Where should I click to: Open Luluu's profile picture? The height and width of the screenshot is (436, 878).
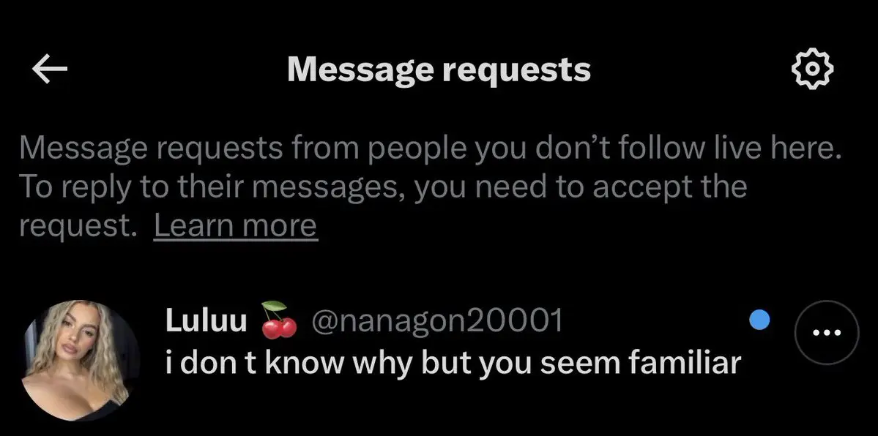click(x=78, y=361)
